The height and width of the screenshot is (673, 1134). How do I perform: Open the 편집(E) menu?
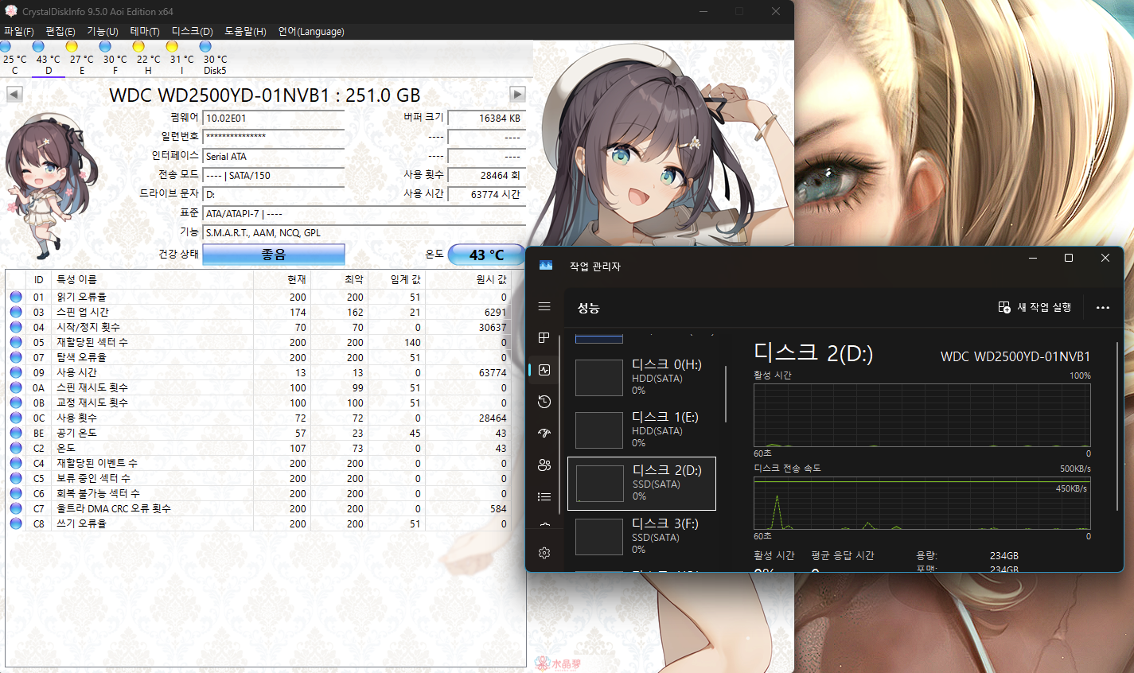[x=60, y=32]
